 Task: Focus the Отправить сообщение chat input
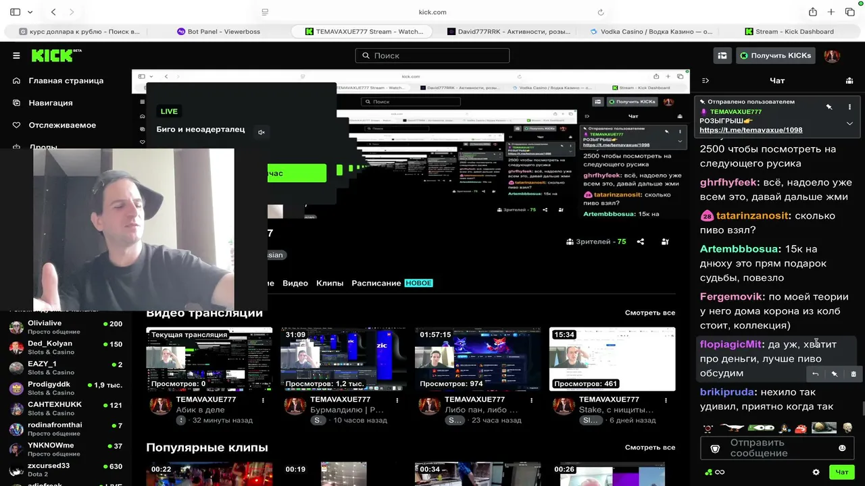(x=777, y=448)
